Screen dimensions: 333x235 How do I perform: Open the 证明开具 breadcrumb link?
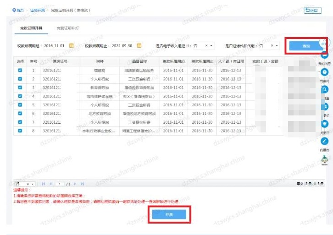tap(37, 10)
